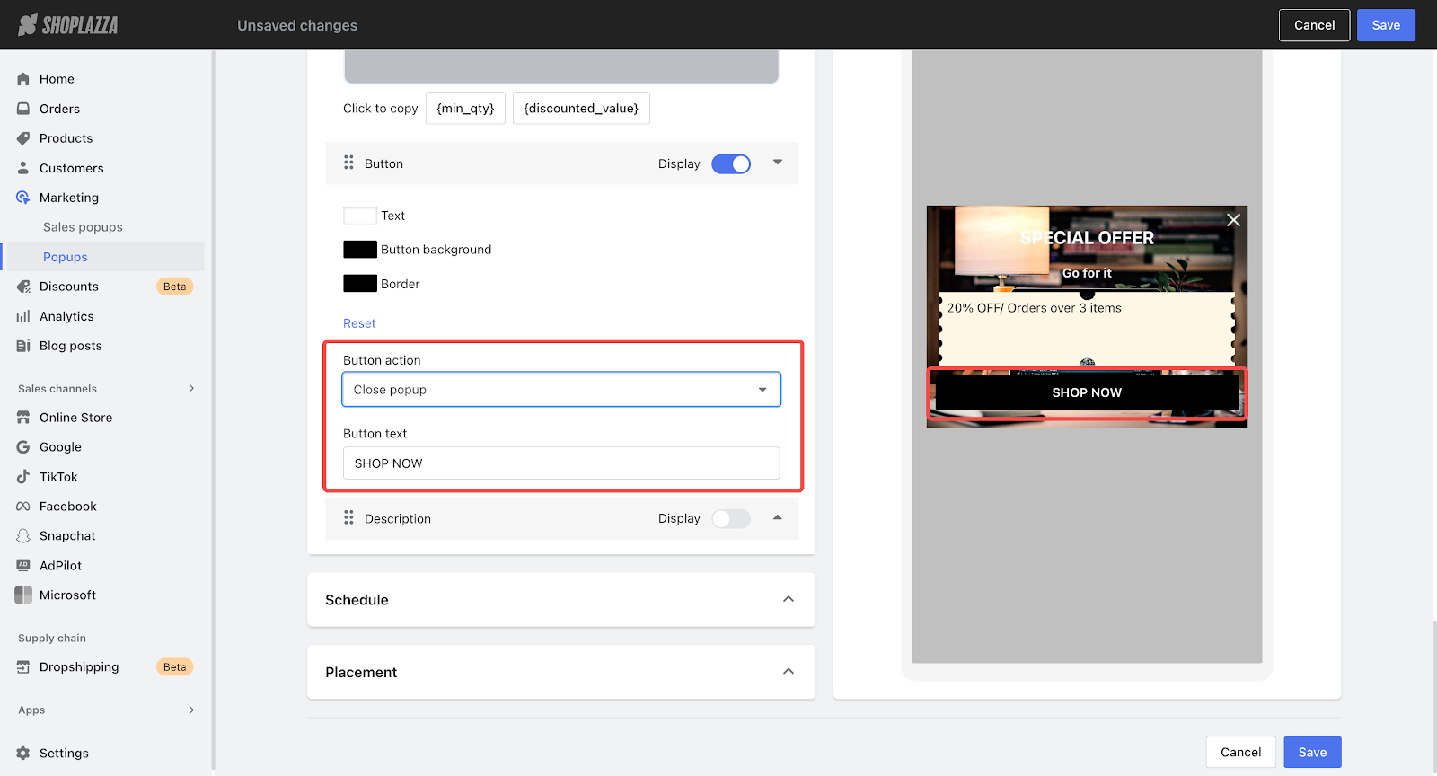Pick the Text color swatch
The height and width of the screenshot is (776, 1437).
pos(360,216)
